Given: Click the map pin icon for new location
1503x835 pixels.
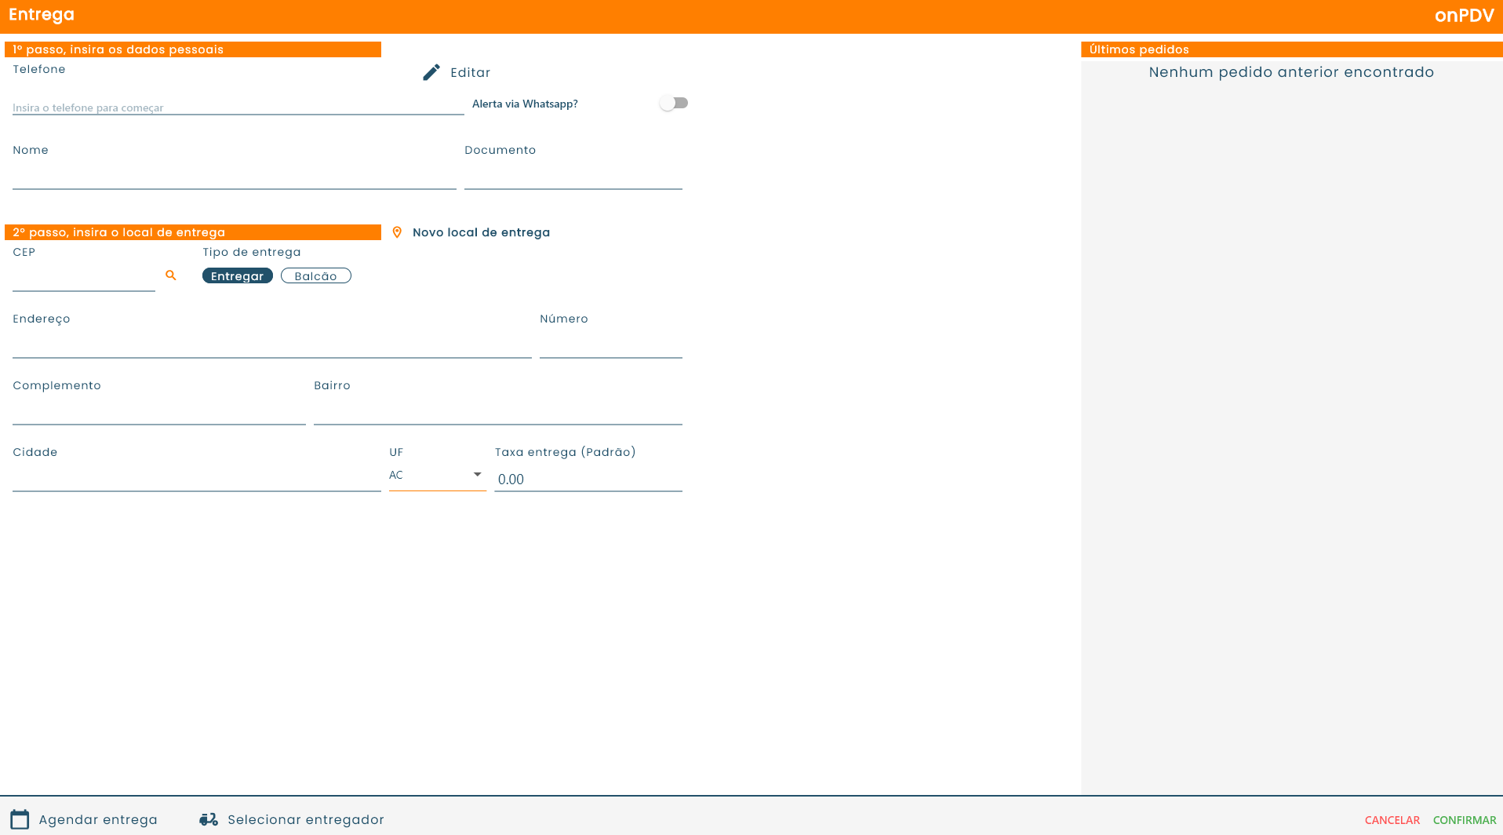Looking at the screenshot, I should point(397,232).
